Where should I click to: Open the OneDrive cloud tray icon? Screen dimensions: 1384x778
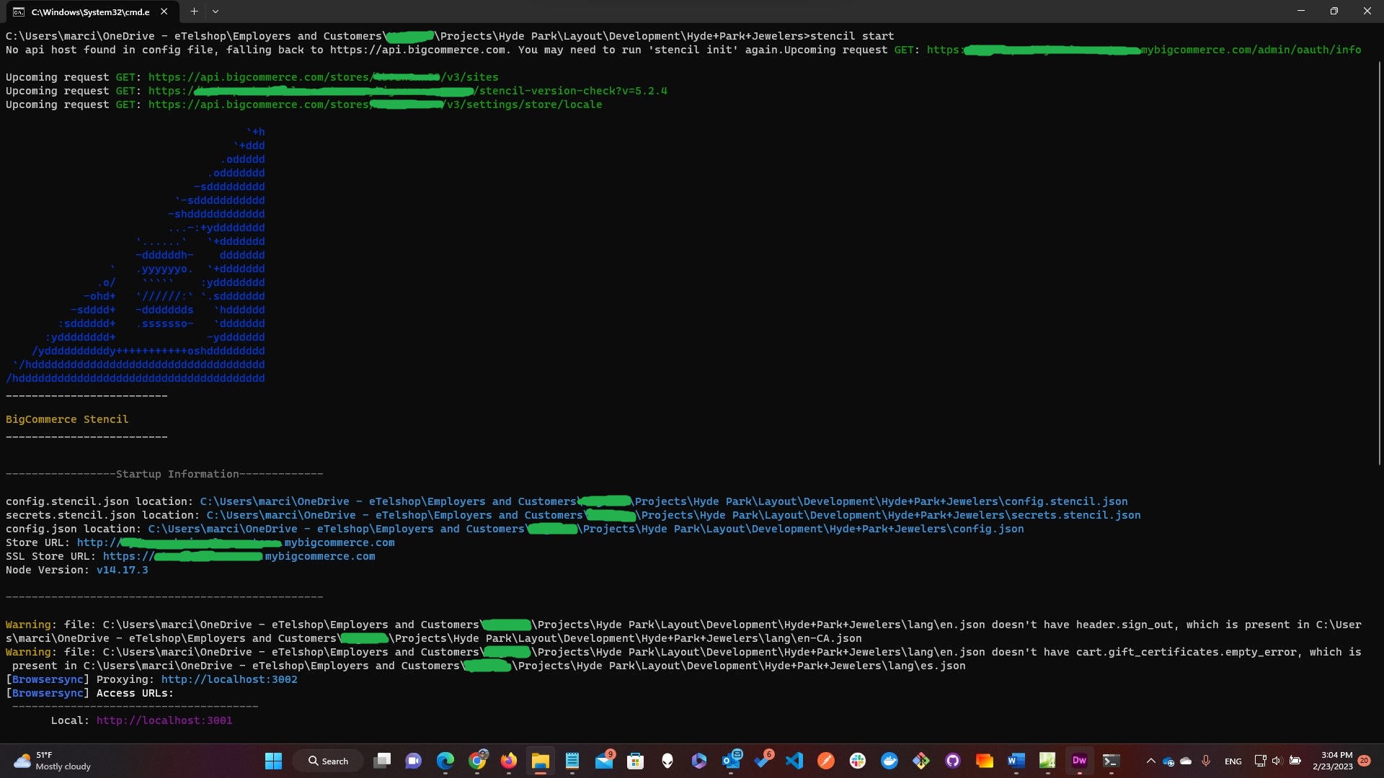1186,761
